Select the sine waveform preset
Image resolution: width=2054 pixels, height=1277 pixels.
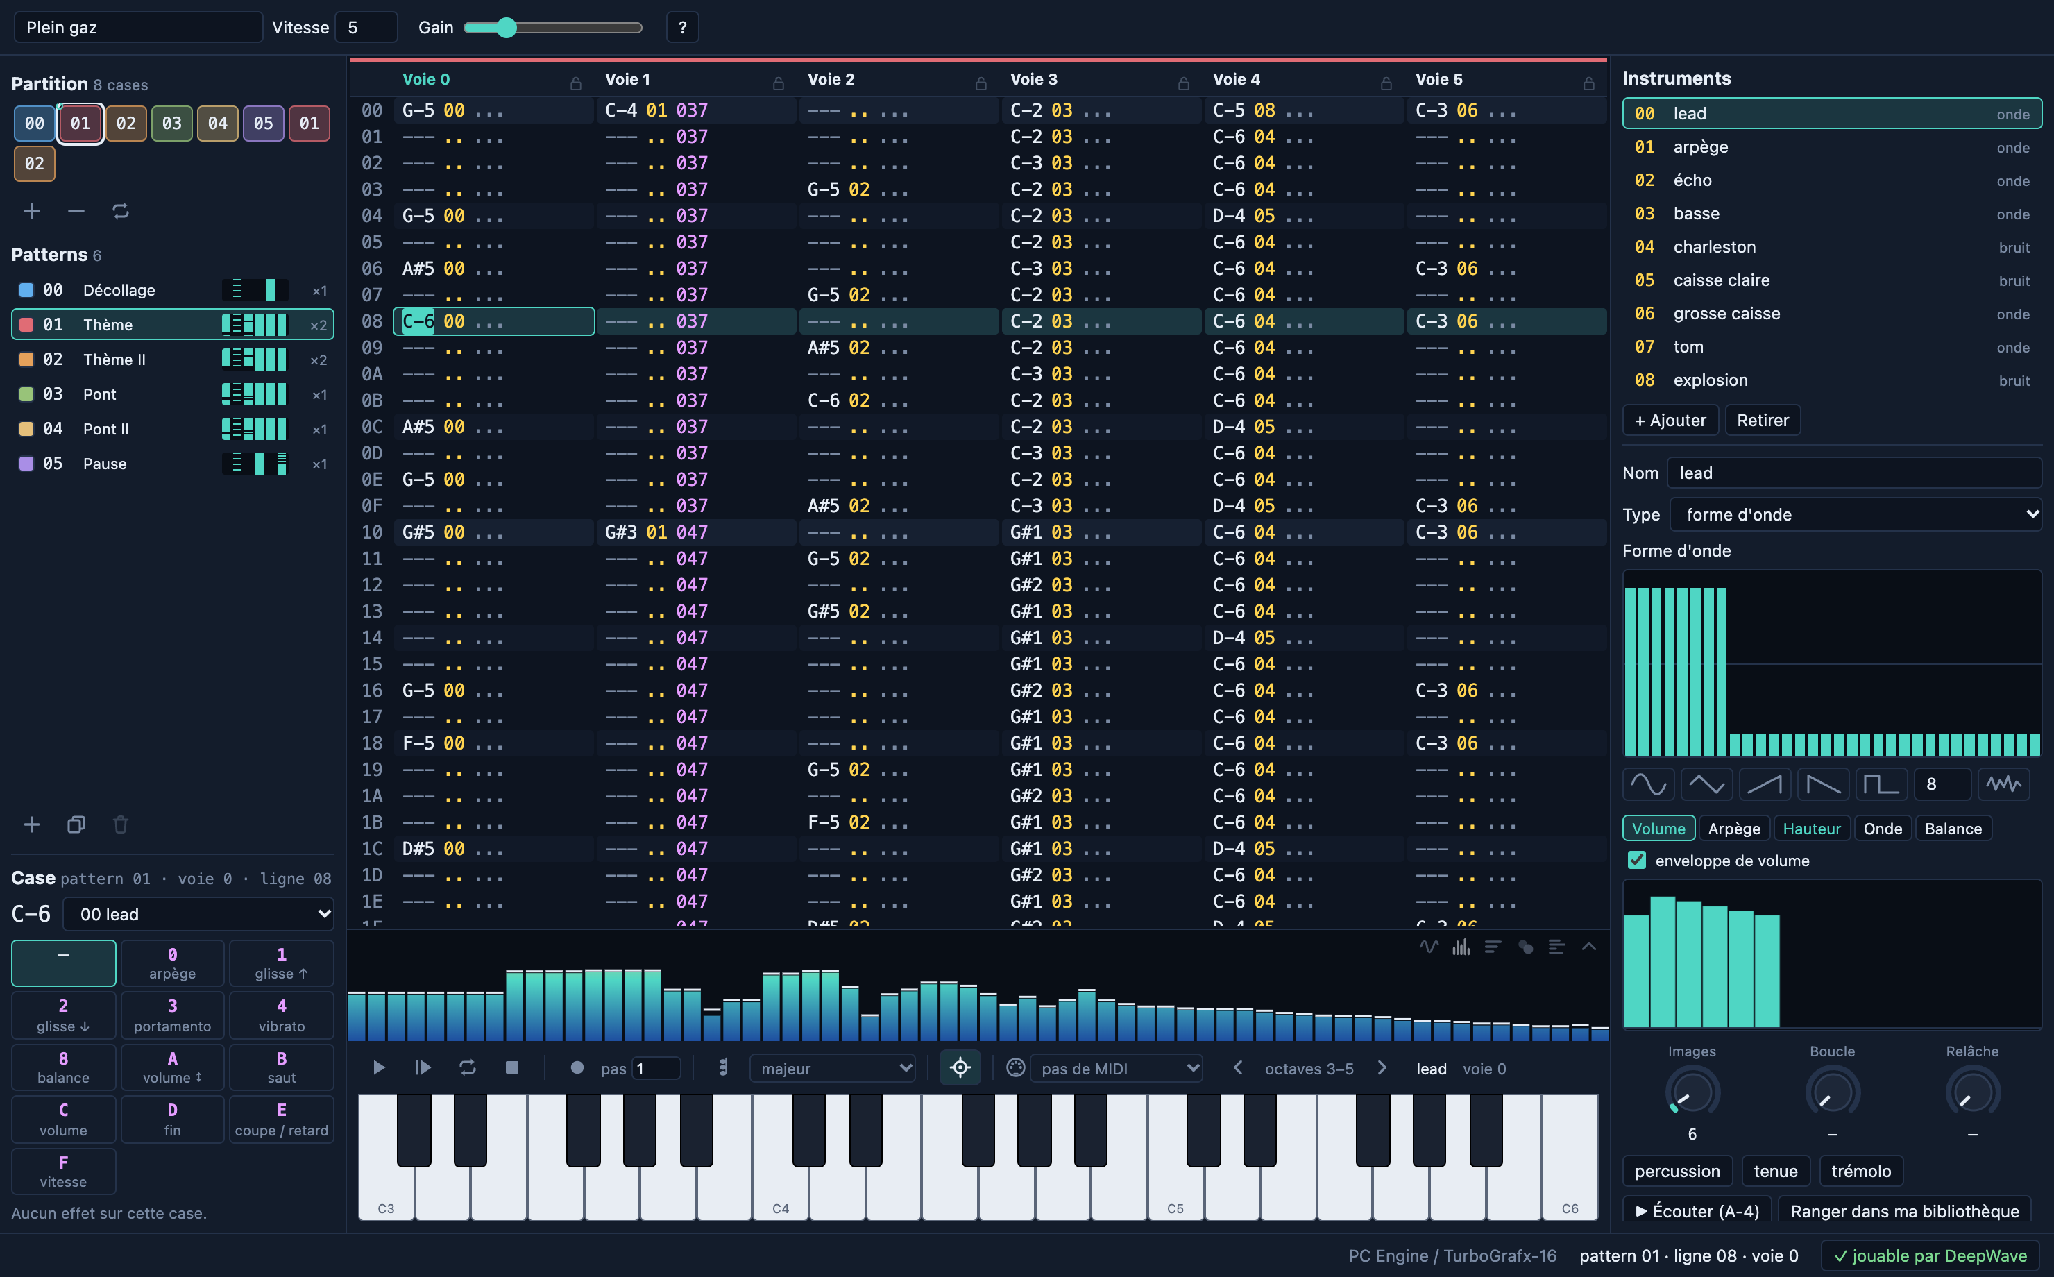tap(1648, 785)
